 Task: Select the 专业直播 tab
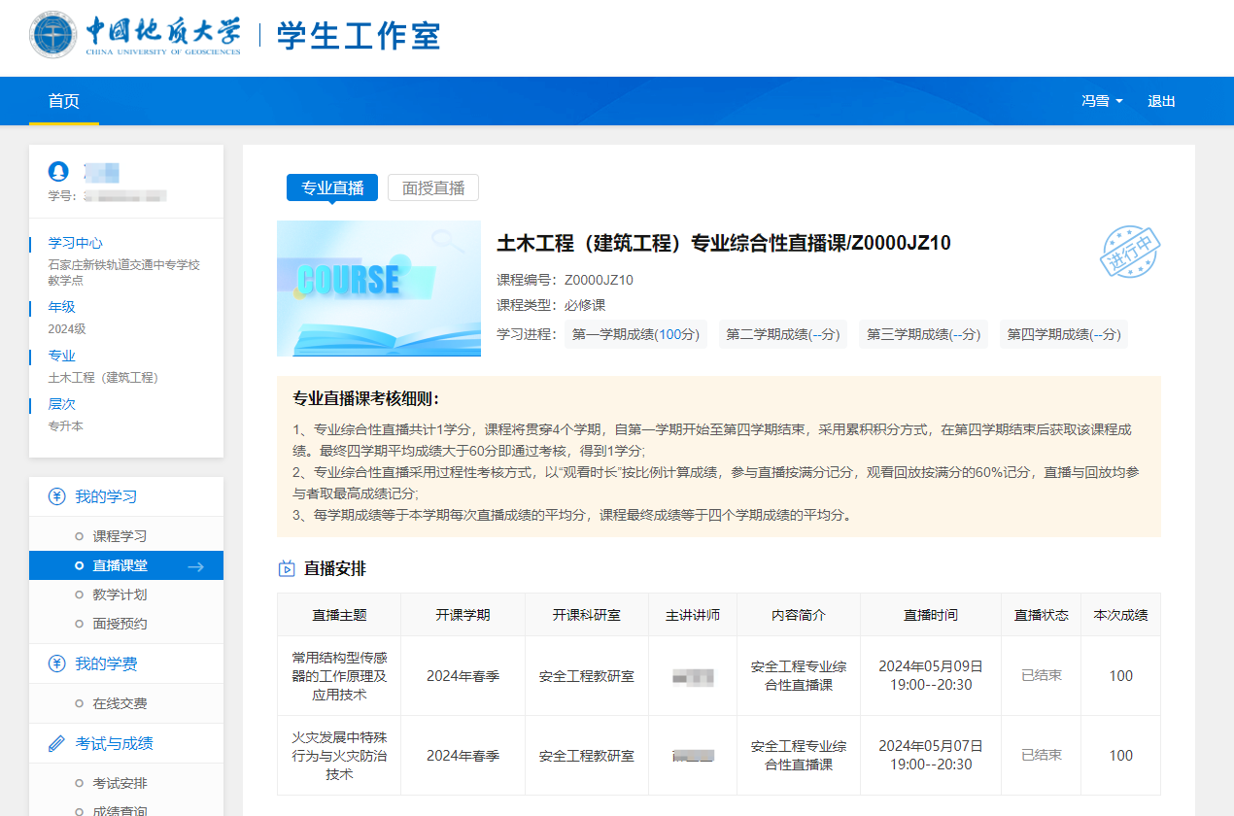pyautogui.click(x=332, y=187)
